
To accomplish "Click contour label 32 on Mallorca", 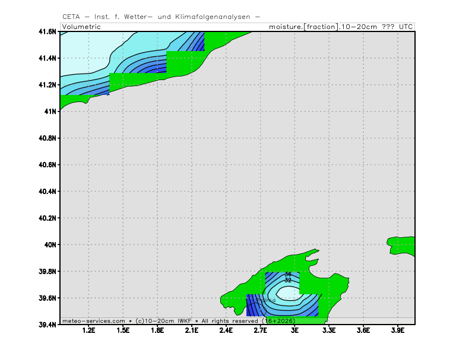I will pos(288,280).
